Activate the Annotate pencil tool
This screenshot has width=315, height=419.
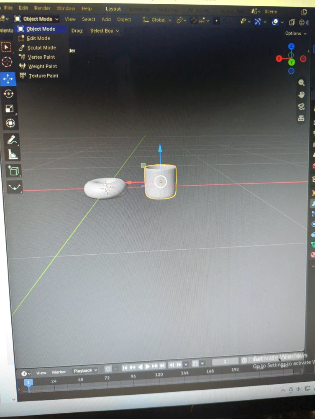pos(12,140)
